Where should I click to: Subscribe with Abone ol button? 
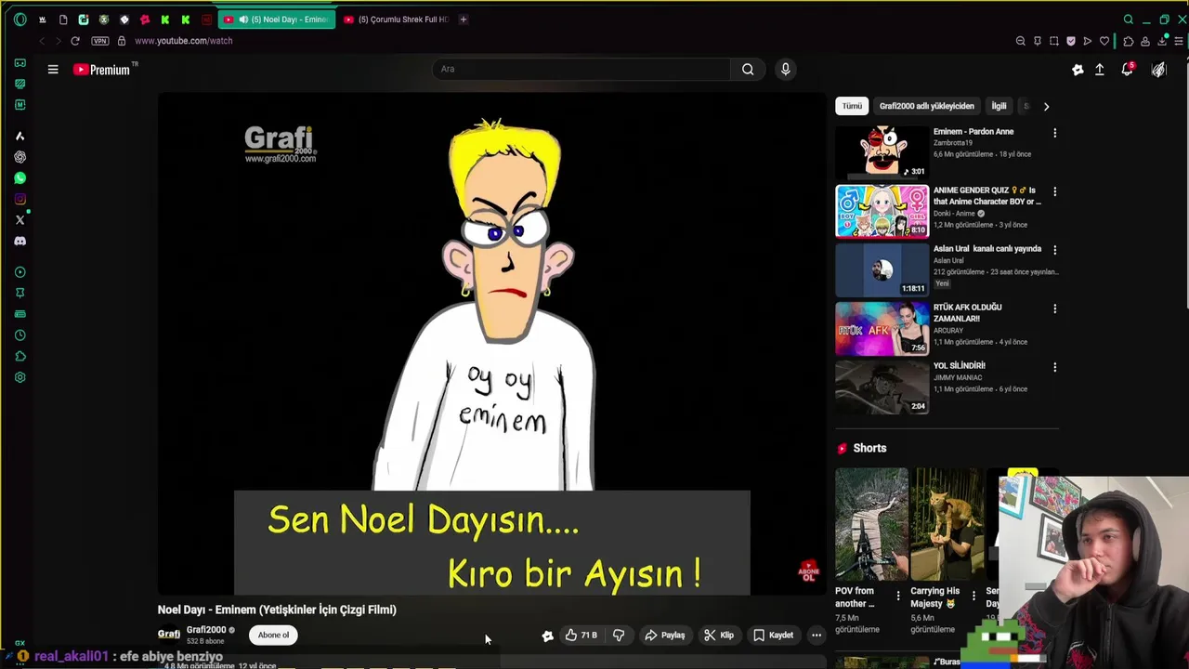pos(273,635)
